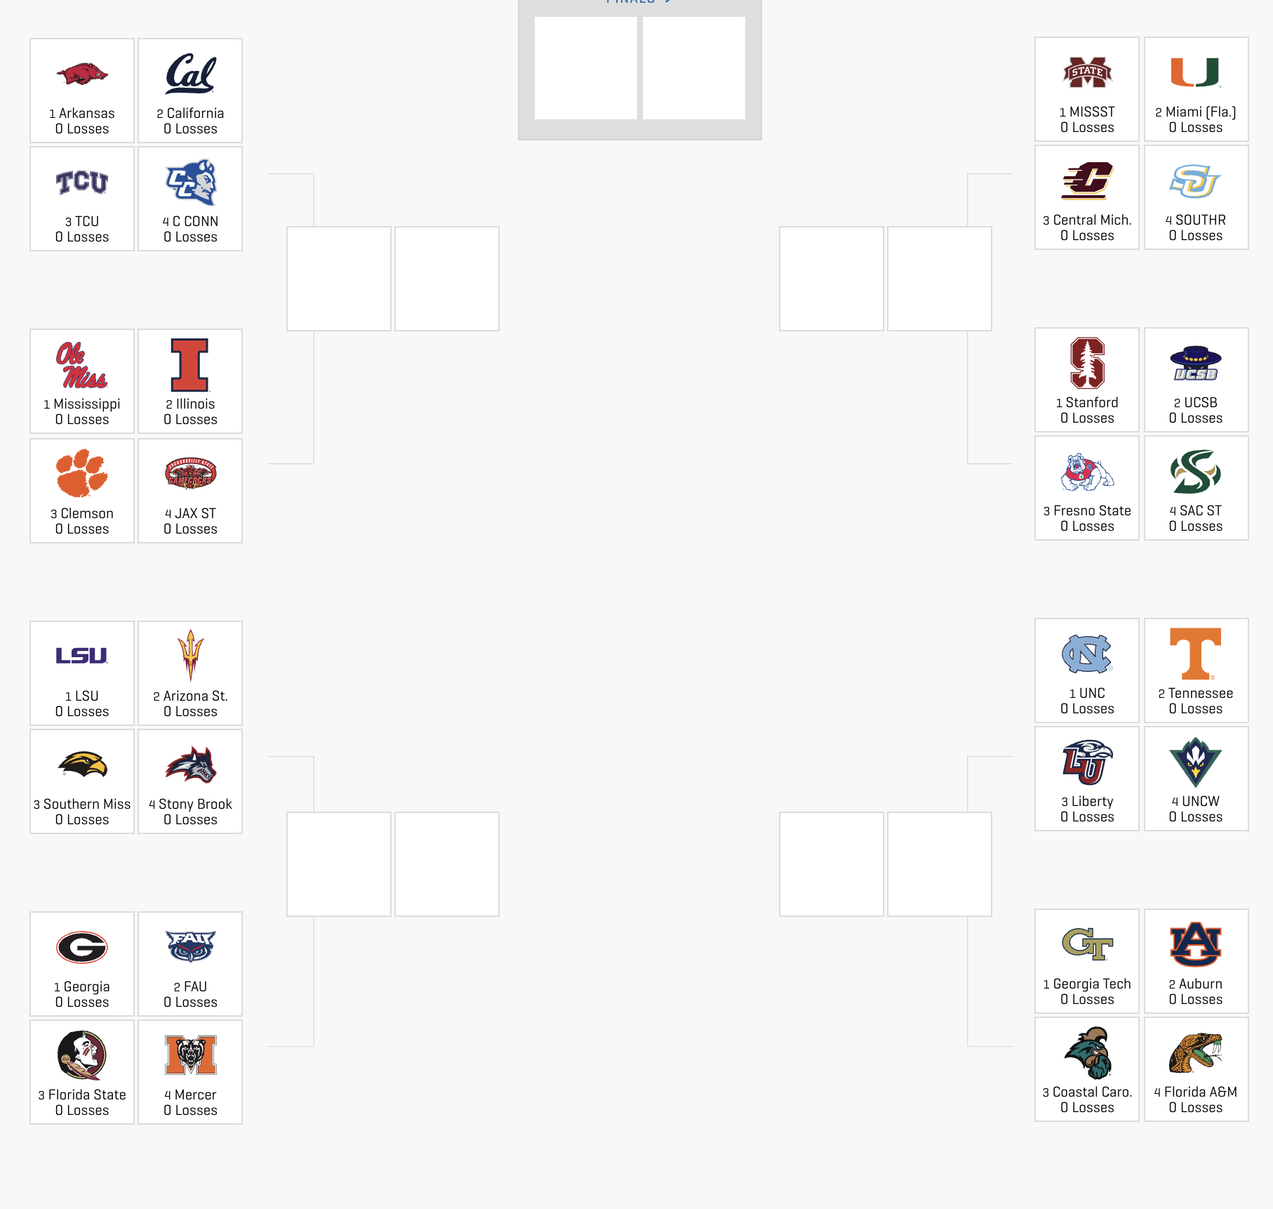Pick the LSU logo

click(x=82, y=656)
